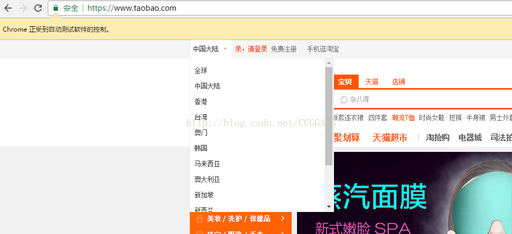Click the magnifier icon in search box

[x=344, y=100]
